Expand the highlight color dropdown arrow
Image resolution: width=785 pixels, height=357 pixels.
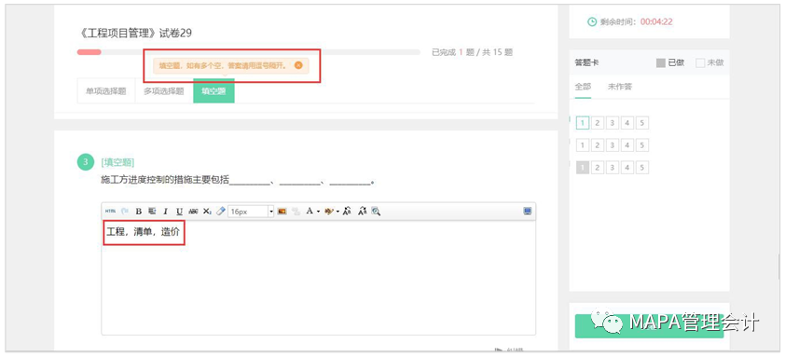(x=337, y=212)
